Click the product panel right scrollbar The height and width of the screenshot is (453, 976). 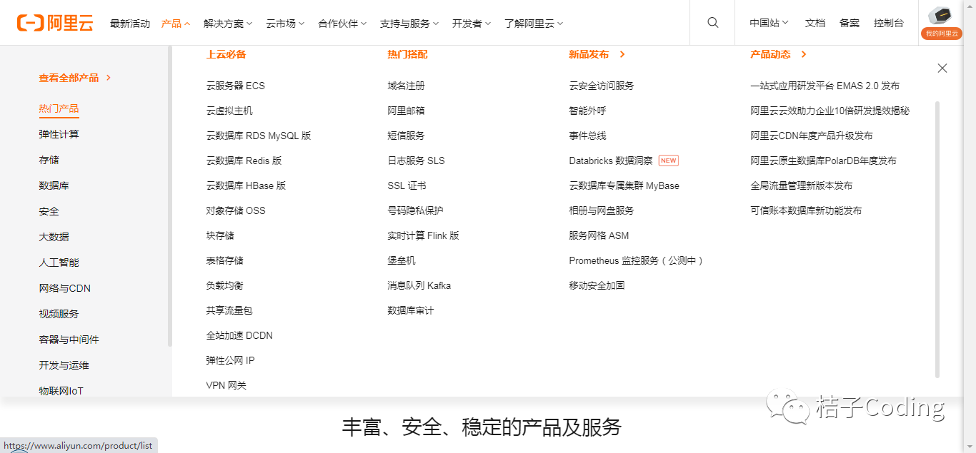(x=937, y=239)
